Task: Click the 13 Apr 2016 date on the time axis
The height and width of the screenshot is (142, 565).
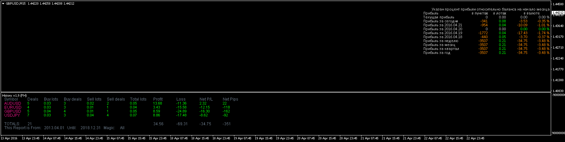Action: tap(9, 138)
